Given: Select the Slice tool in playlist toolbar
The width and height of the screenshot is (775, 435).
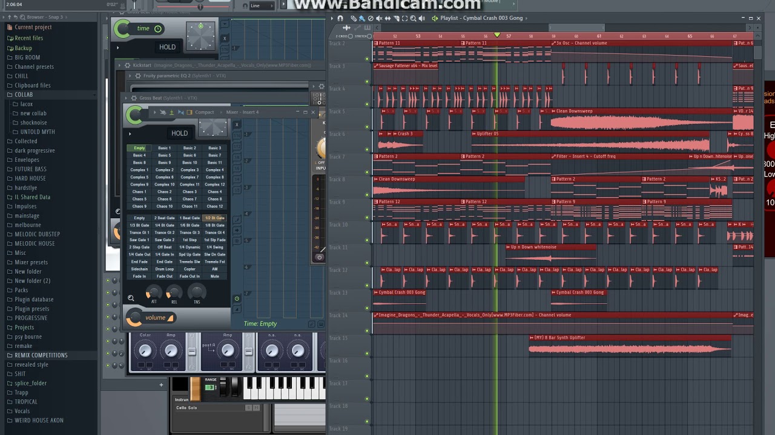Looking at the screenshot, I should tap(396, 18).
